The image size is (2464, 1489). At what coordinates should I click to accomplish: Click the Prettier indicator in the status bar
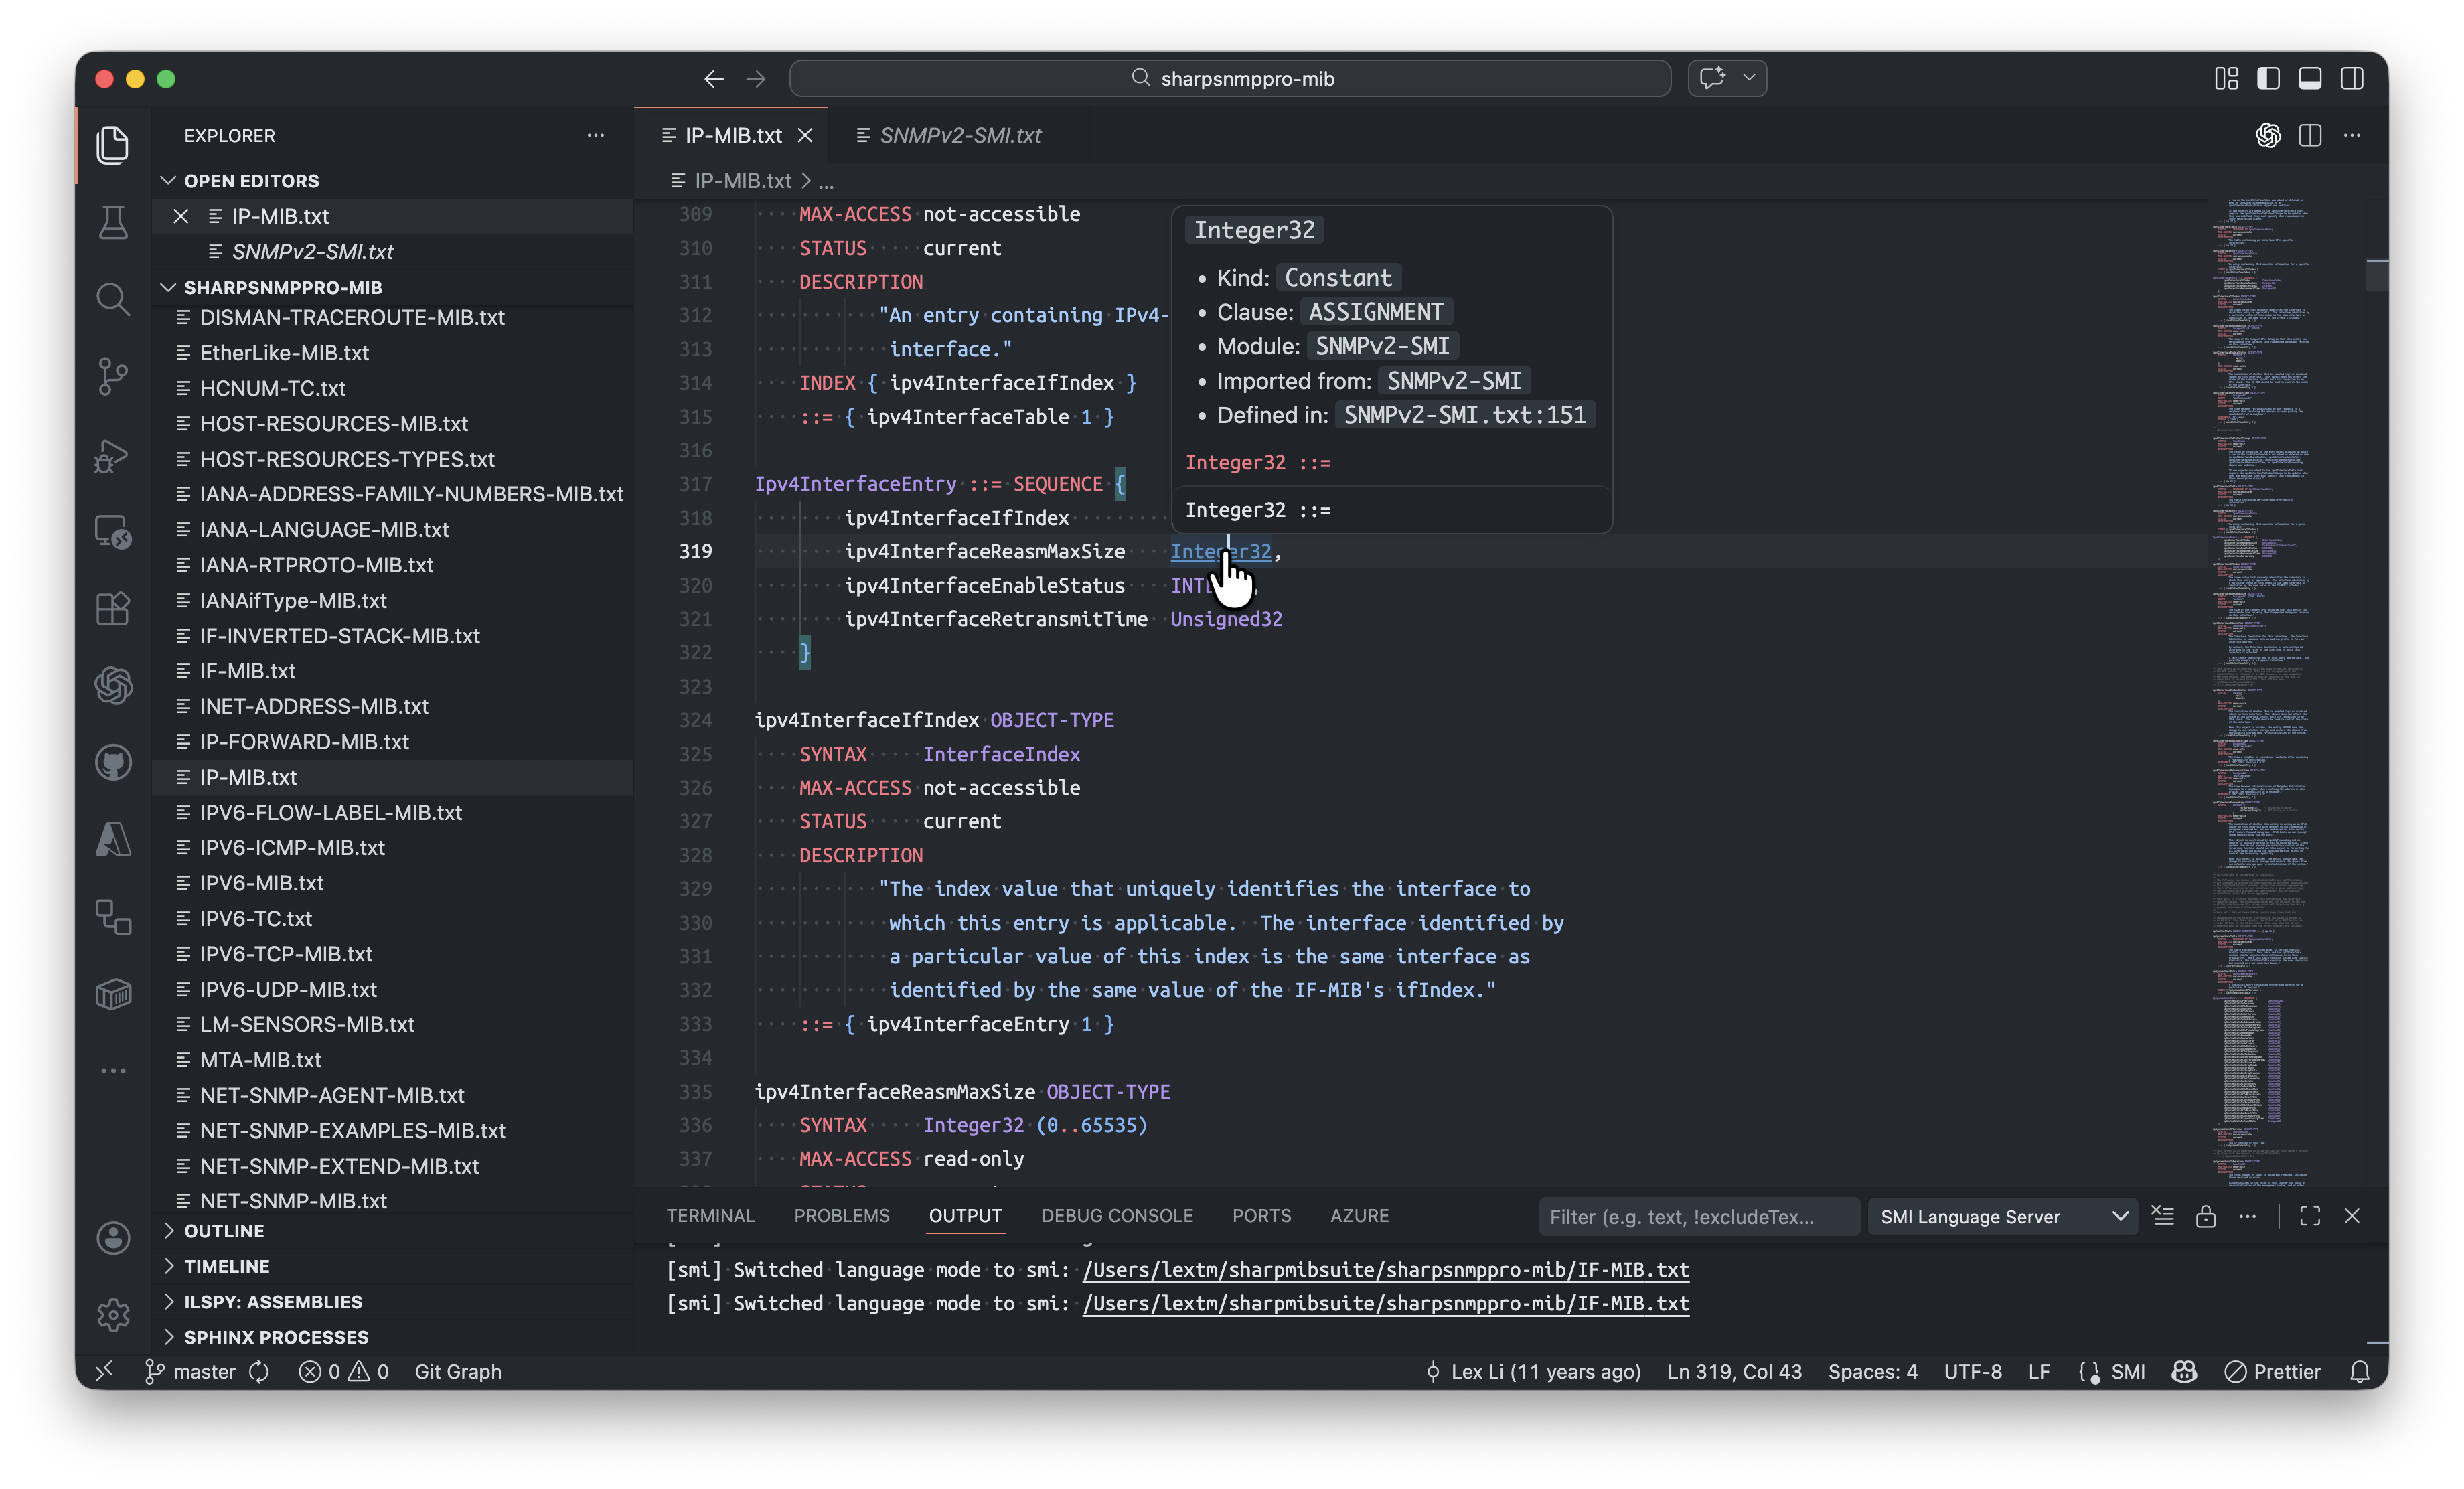click(2274, 1371)
